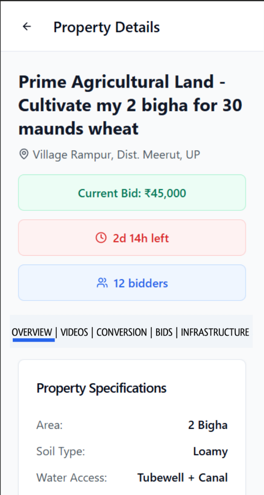Click the Village Rampur location text
The height and width of the screenshot is (495, 264).
point(116,155)
